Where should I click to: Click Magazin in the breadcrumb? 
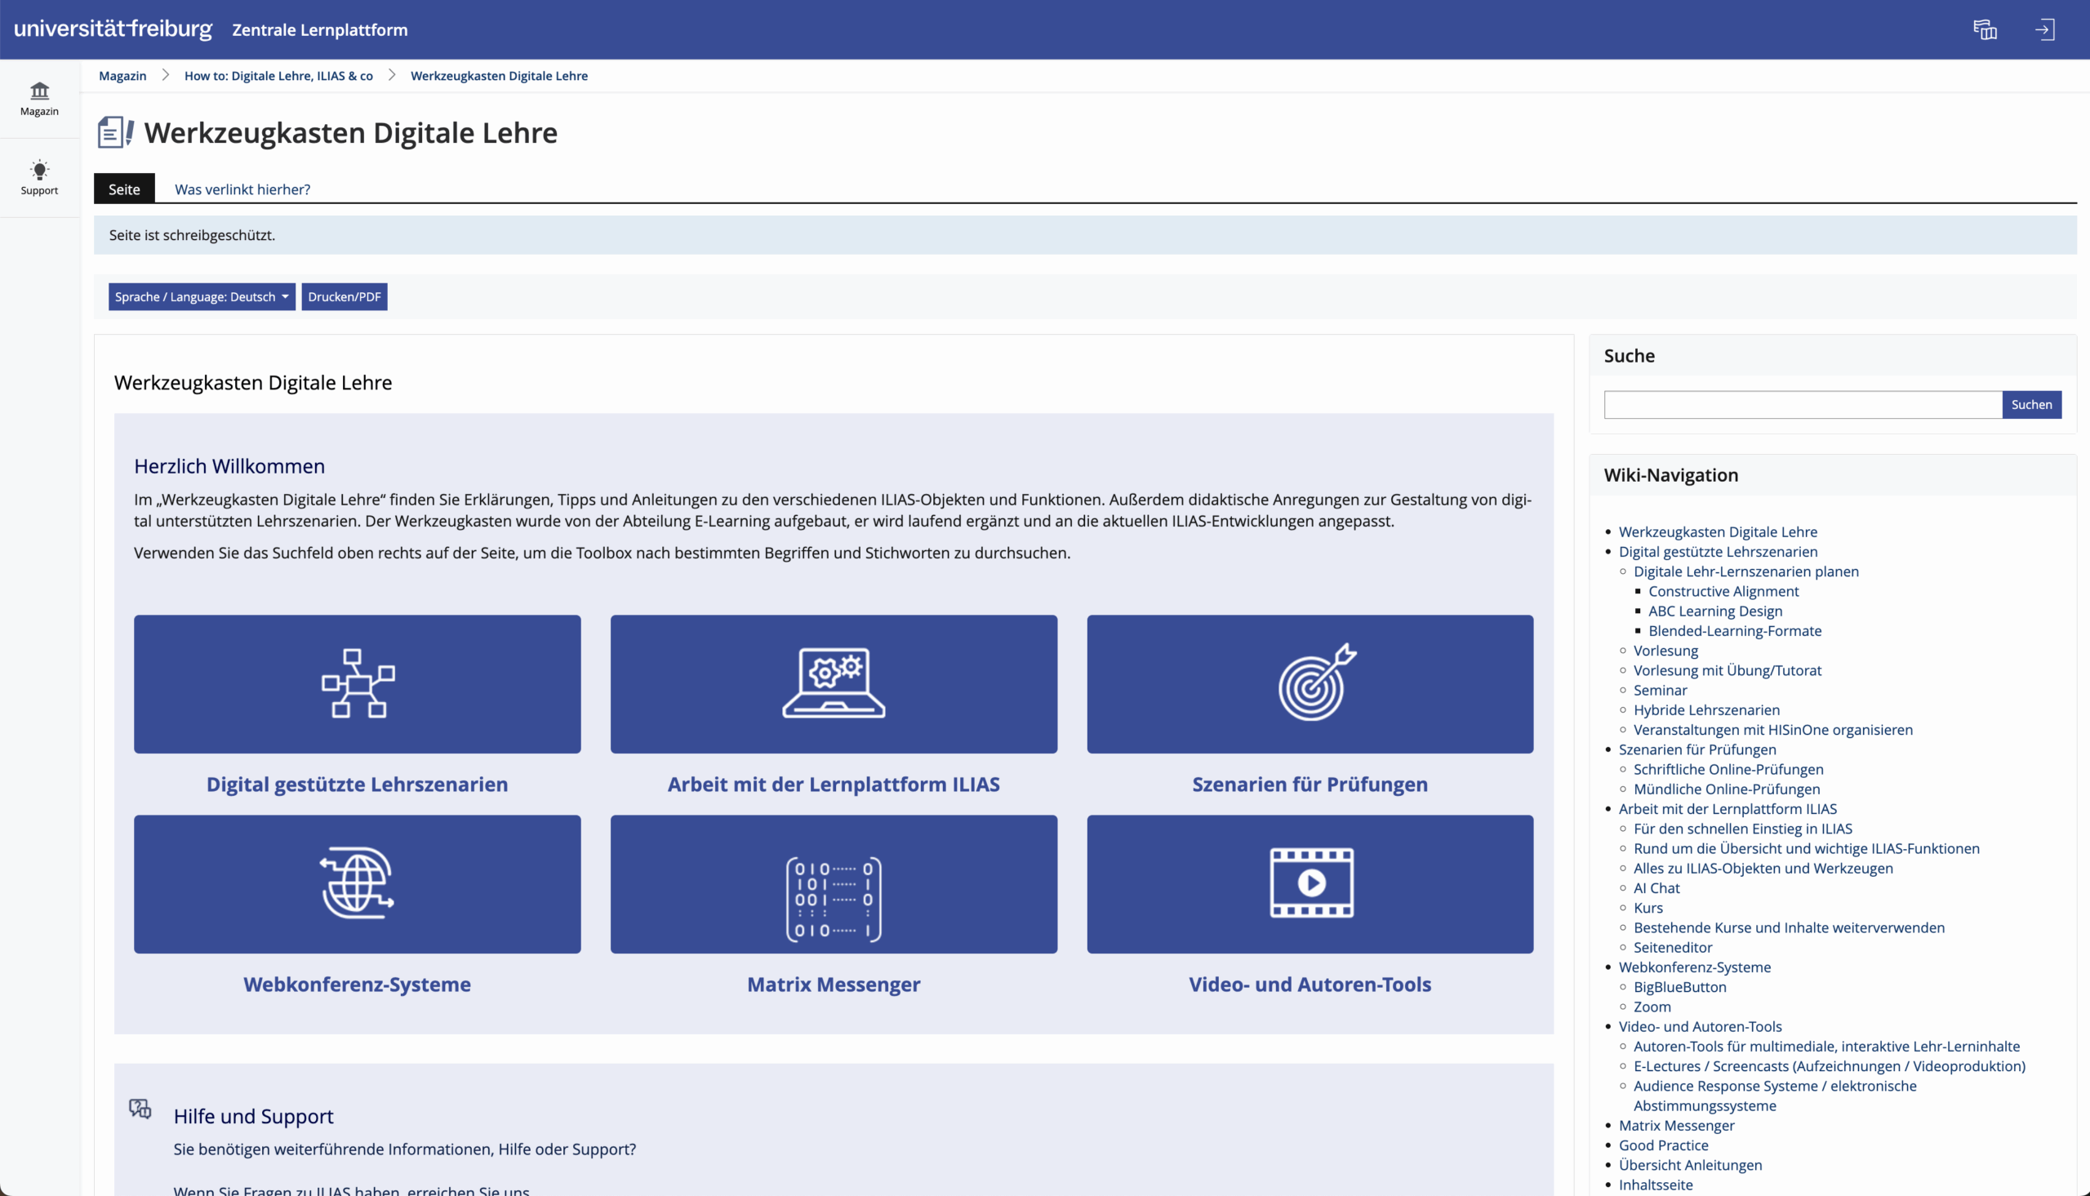tap(122, 76)
